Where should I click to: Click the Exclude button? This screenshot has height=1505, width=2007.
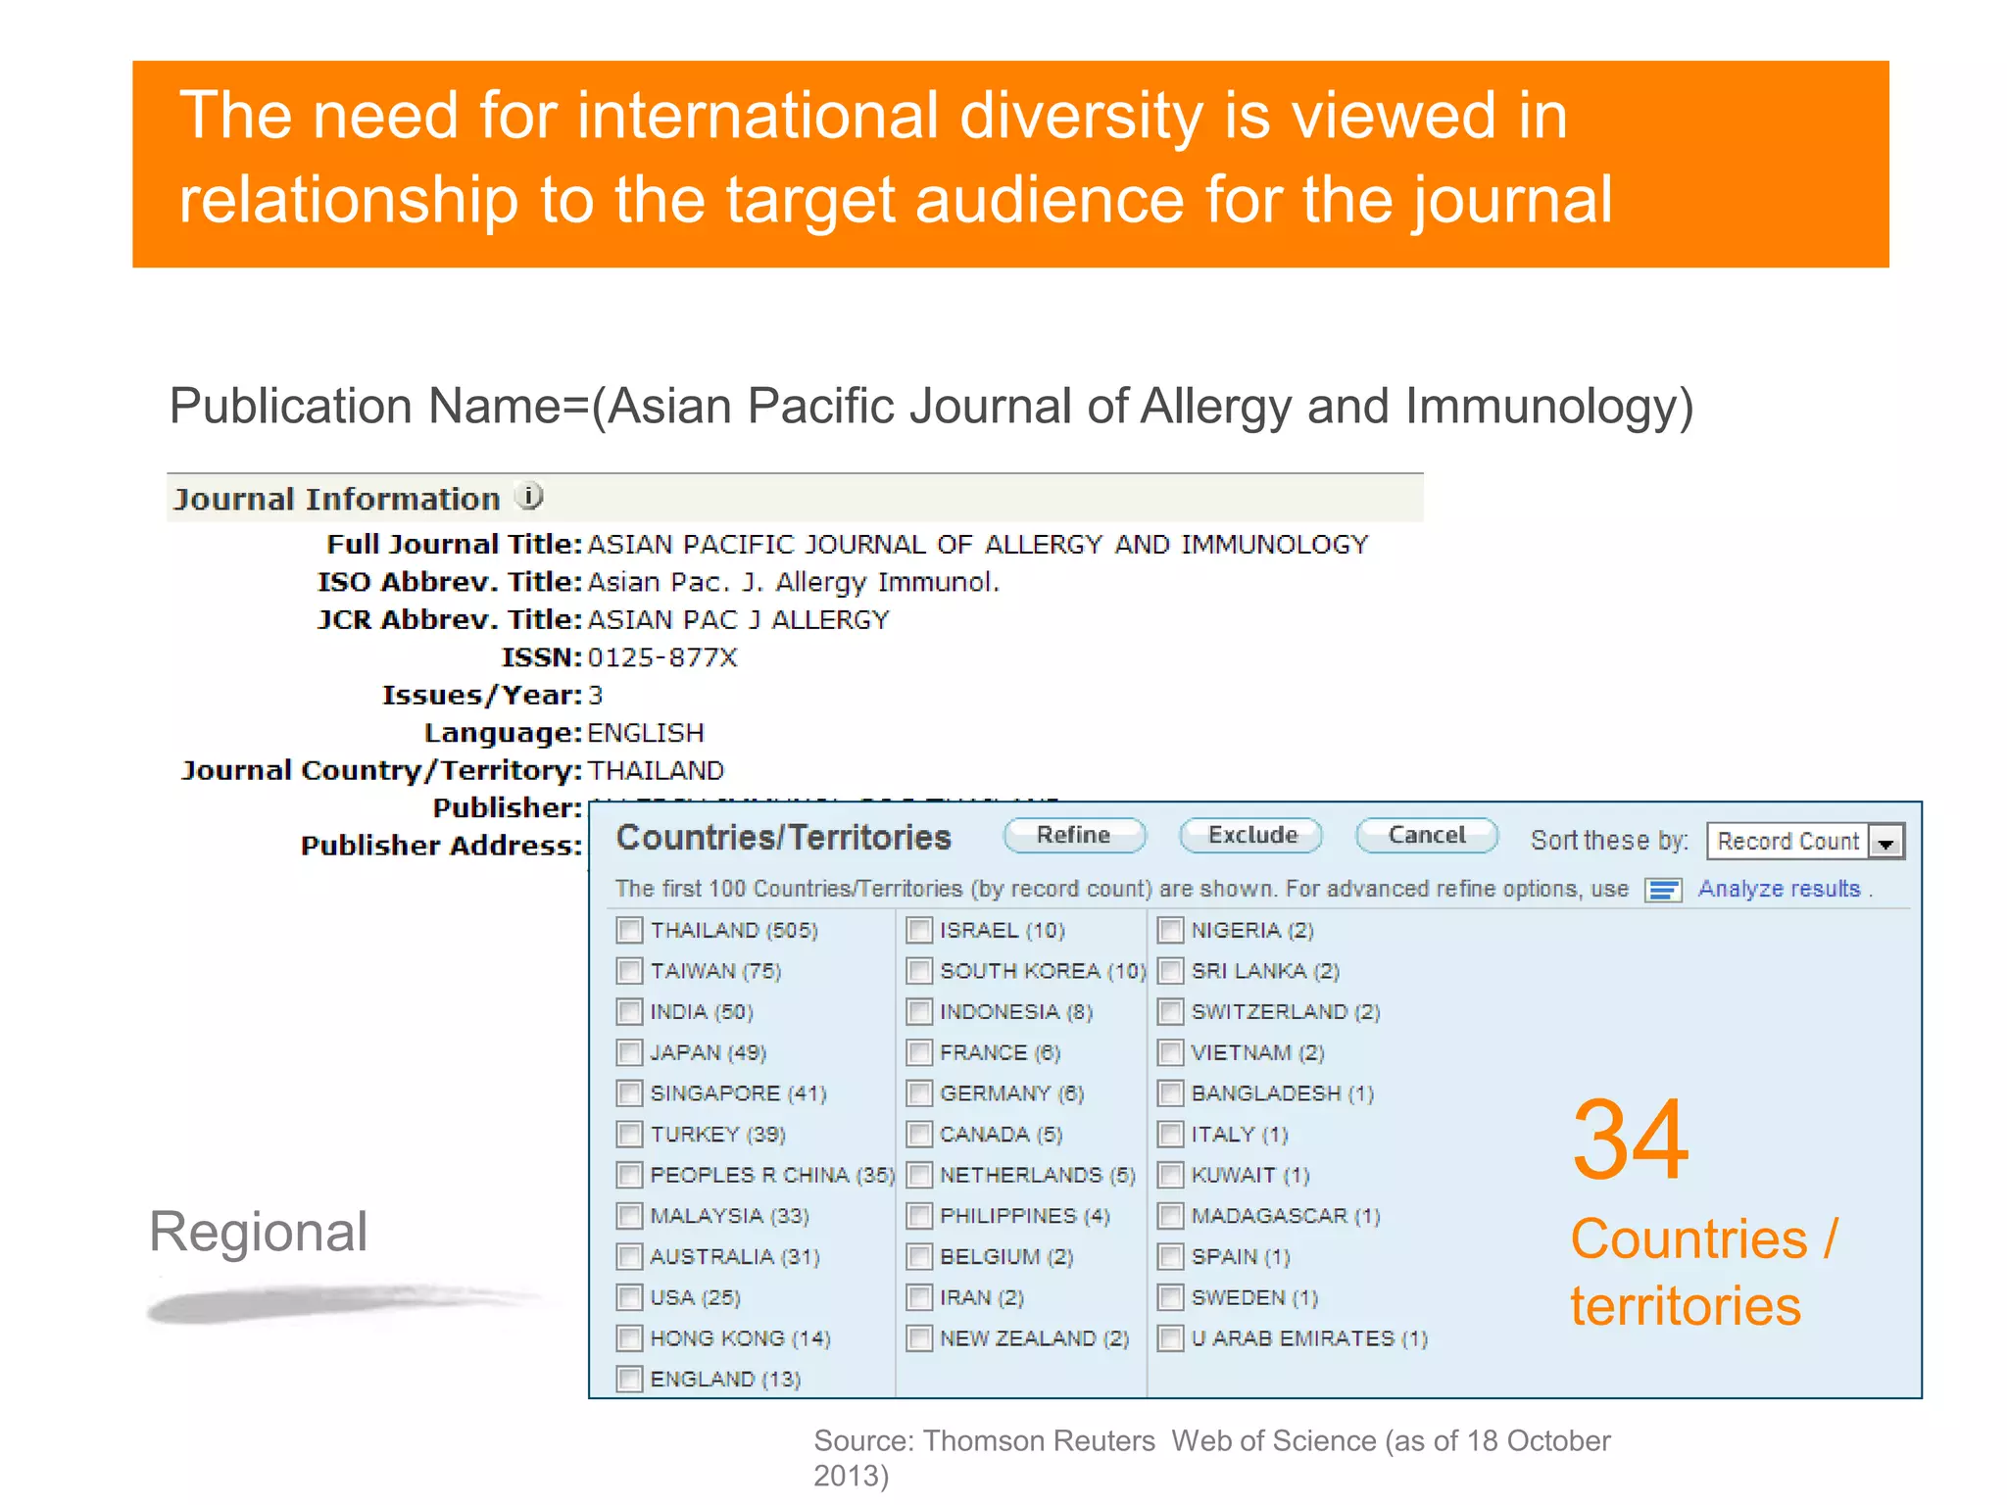pos(1251,836)
